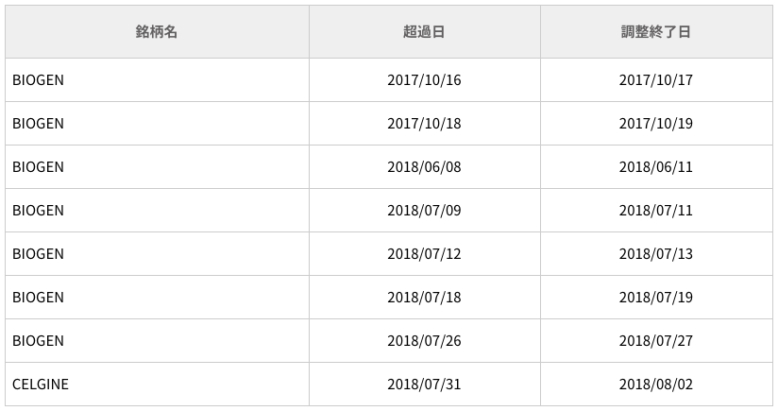Select the 2018/07/19 date cell
Screen dimensions: 778x411
click(655, 298)
